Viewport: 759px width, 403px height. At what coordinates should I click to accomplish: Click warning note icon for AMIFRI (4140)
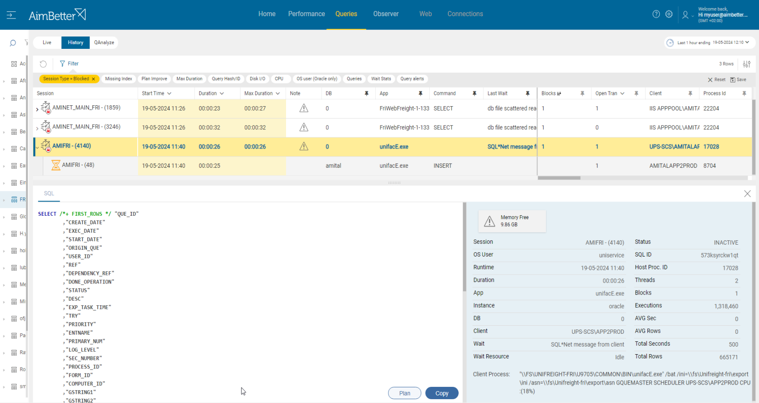pos(304,147)
